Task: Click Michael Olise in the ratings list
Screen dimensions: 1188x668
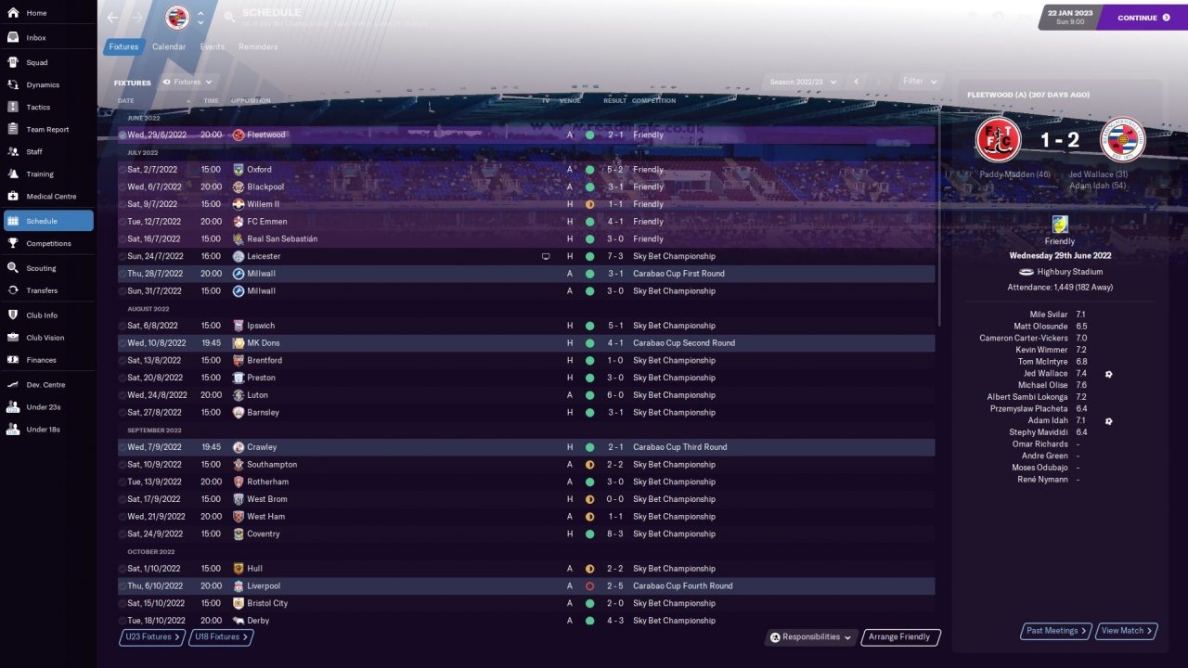Action: tap(1043, 386)
